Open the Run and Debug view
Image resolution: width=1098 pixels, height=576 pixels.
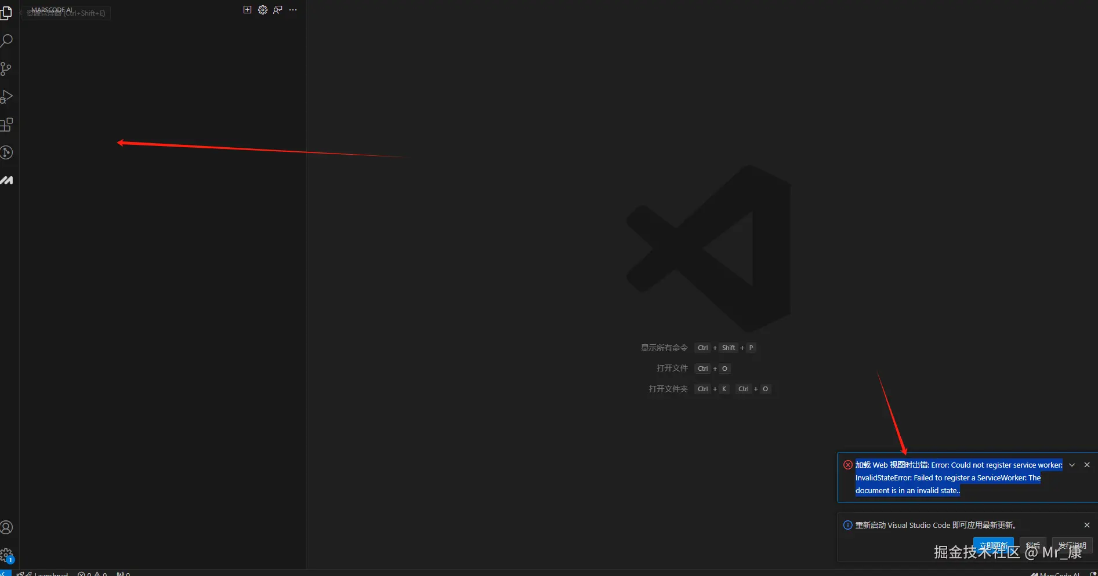pyautogui.click(x=6, y=97)
